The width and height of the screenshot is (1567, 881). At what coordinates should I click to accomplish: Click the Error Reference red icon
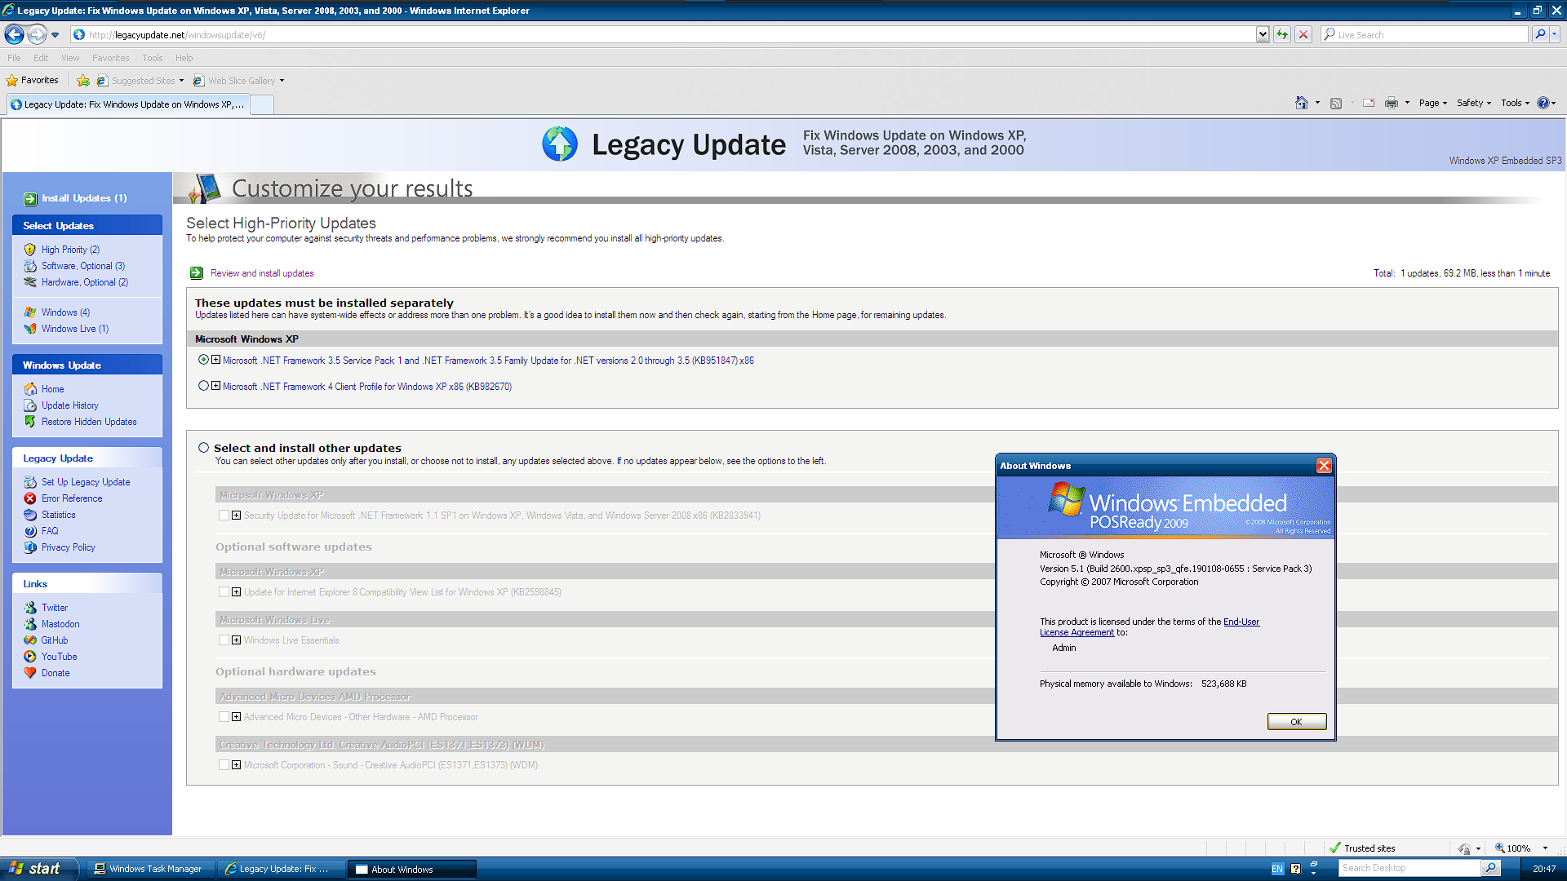click(x=30, y=498)
